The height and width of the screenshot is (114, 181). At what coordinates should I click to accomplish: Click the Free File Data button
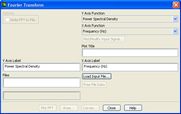[94, 85]
